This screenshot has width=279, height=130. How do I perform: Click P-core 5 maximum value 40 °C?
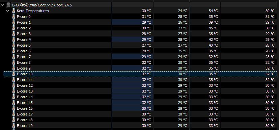click(x=213, y=45)
